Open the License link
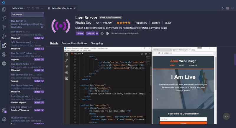Viewport: 236px width, 128px height. pyautogui.click(x=156, y=23)
